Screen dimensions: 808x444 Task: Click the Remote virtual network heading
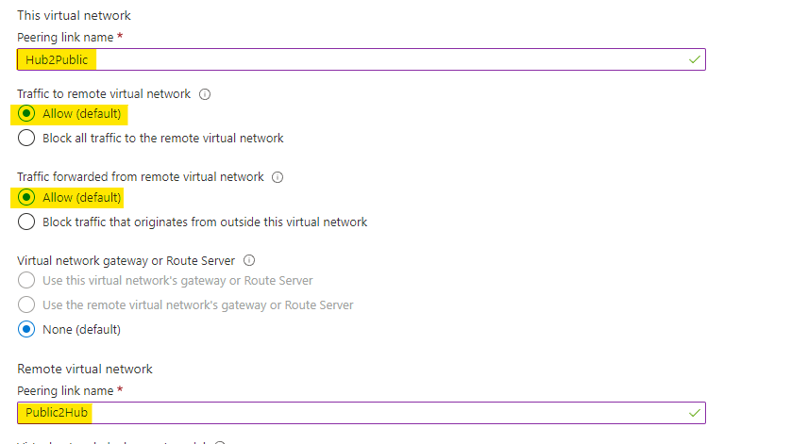point(85,369)
